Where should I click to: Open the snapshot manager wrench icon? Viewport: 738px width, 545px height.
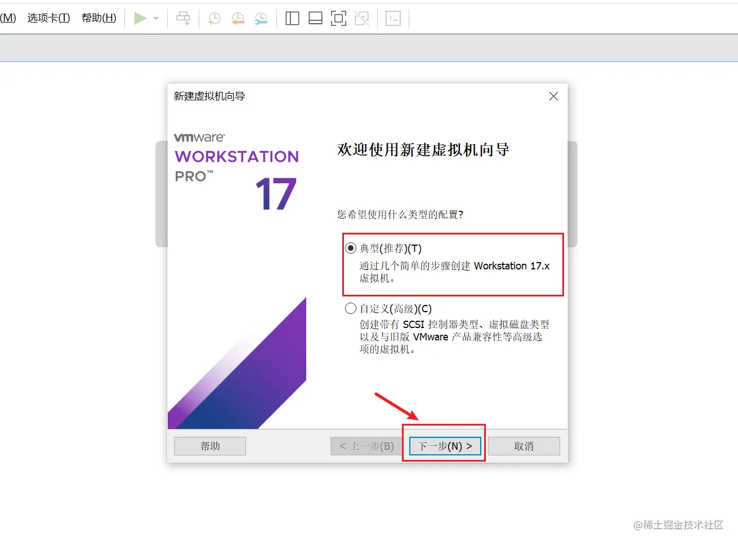coord(261,19)
